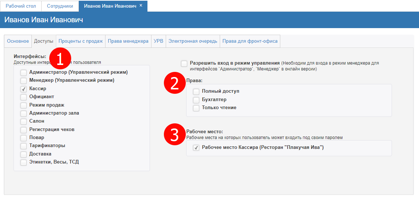Open the Права для фронт-офиса tab
Image resolution: width=419 pixels, height=200 pixels.
[x=250, y=41]
